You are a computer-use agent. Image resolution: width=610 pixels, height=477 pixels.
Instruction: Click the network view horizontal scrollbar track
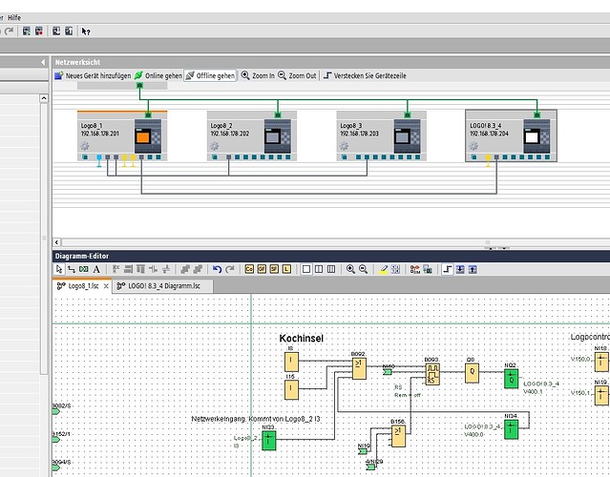coord(334,242)
